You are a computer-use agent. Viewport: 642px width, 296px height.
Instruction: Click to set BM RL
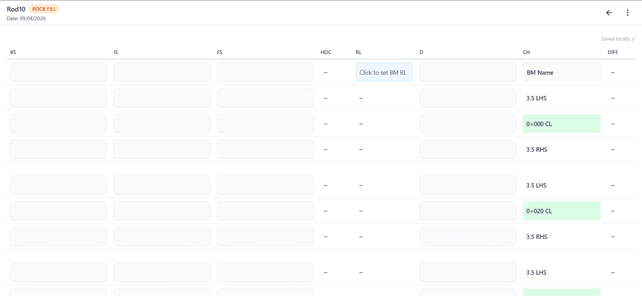(x=384, y=72)
